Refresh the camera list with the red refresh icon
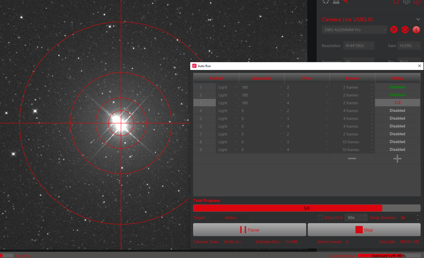424x258 pixels. pos(405,30)
